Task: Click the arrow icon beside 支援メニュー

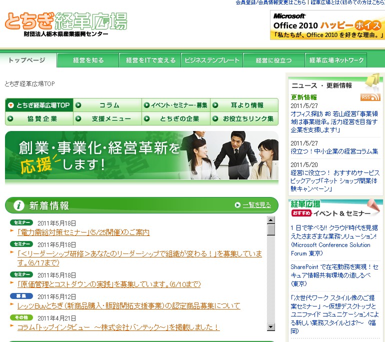Action: (x=78, y=119)
